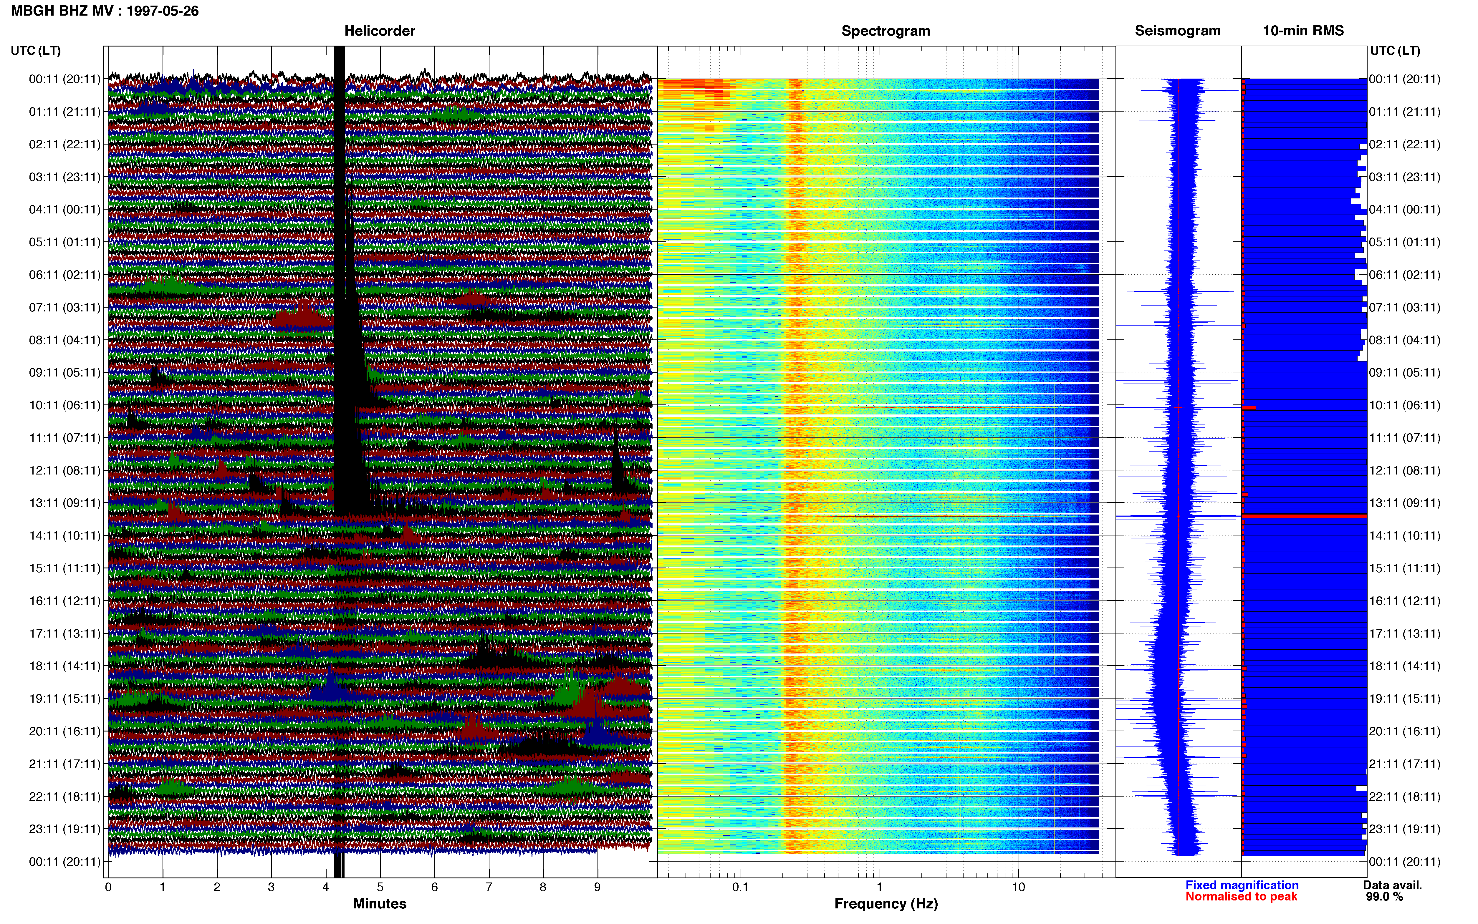Click the 5 tick on the Minutes axis
The image size is (1478, 924).
tap(380, 887)
